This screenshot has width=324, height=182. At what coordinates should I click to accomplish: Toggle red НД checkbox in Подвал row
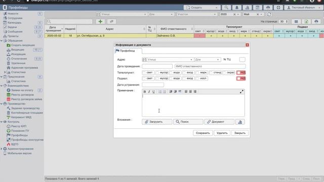tap(238, 79)
